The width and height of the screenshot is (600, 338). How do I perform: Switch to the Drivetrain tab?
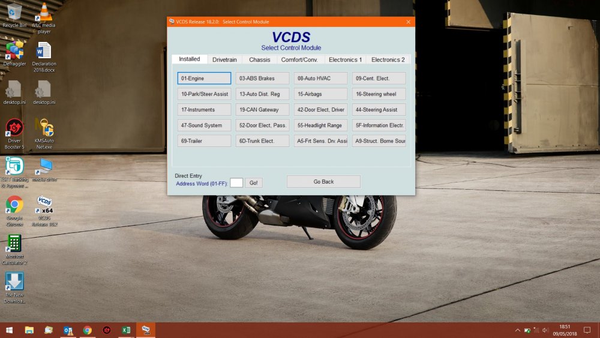tap(224, 59)
